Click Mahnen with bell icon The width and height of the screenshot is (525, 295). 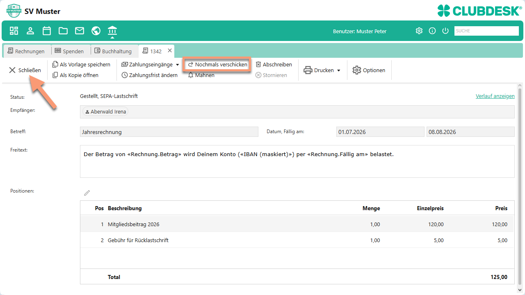201,75
